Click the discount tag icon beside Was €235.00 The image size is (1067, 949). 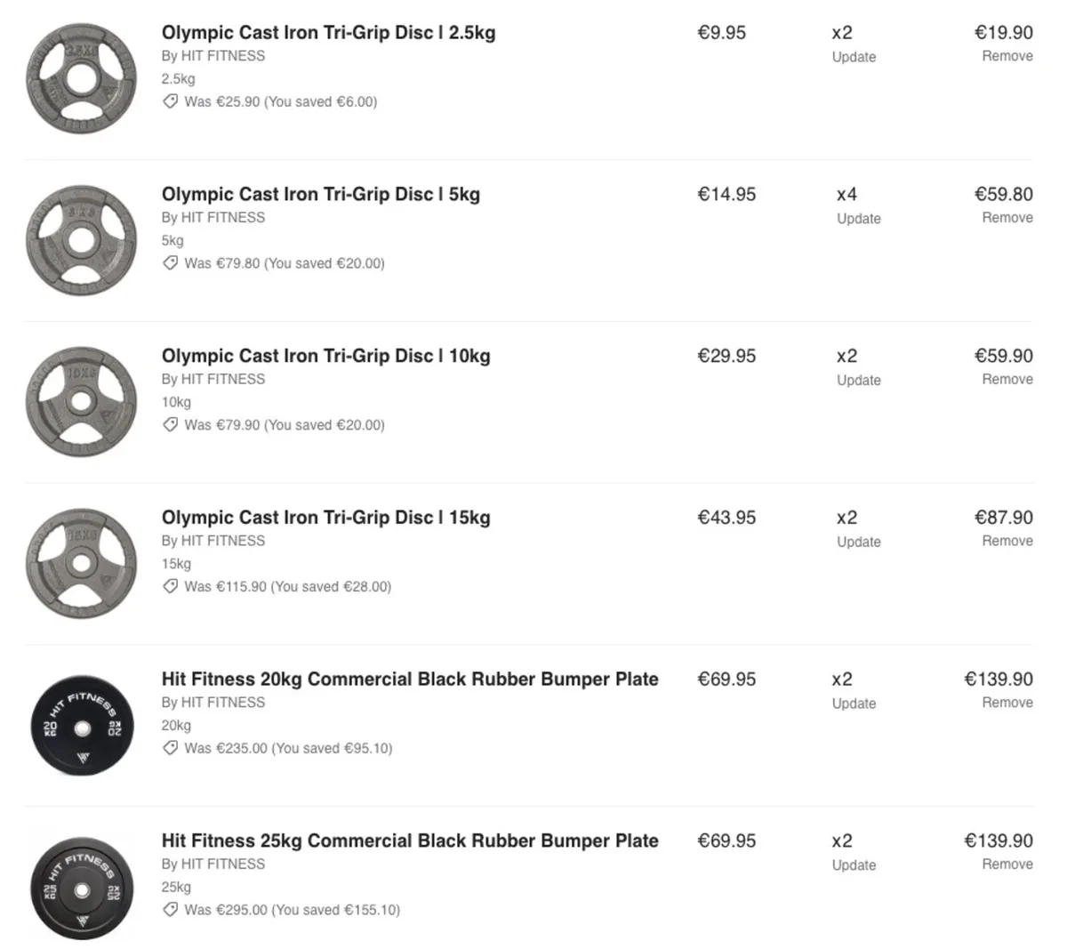click(170, 748)
